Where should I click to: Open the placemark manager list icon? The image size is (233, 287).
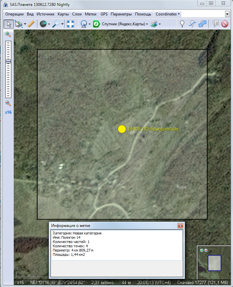[215, 24]
